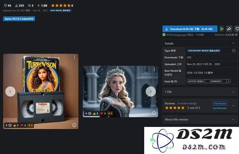
Task: Click the Base Model badge tag
Action: [x=61, y=10]
